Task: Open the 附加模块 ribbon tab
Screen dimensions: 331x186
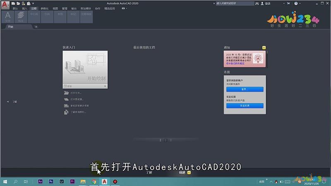Action: 86,8
